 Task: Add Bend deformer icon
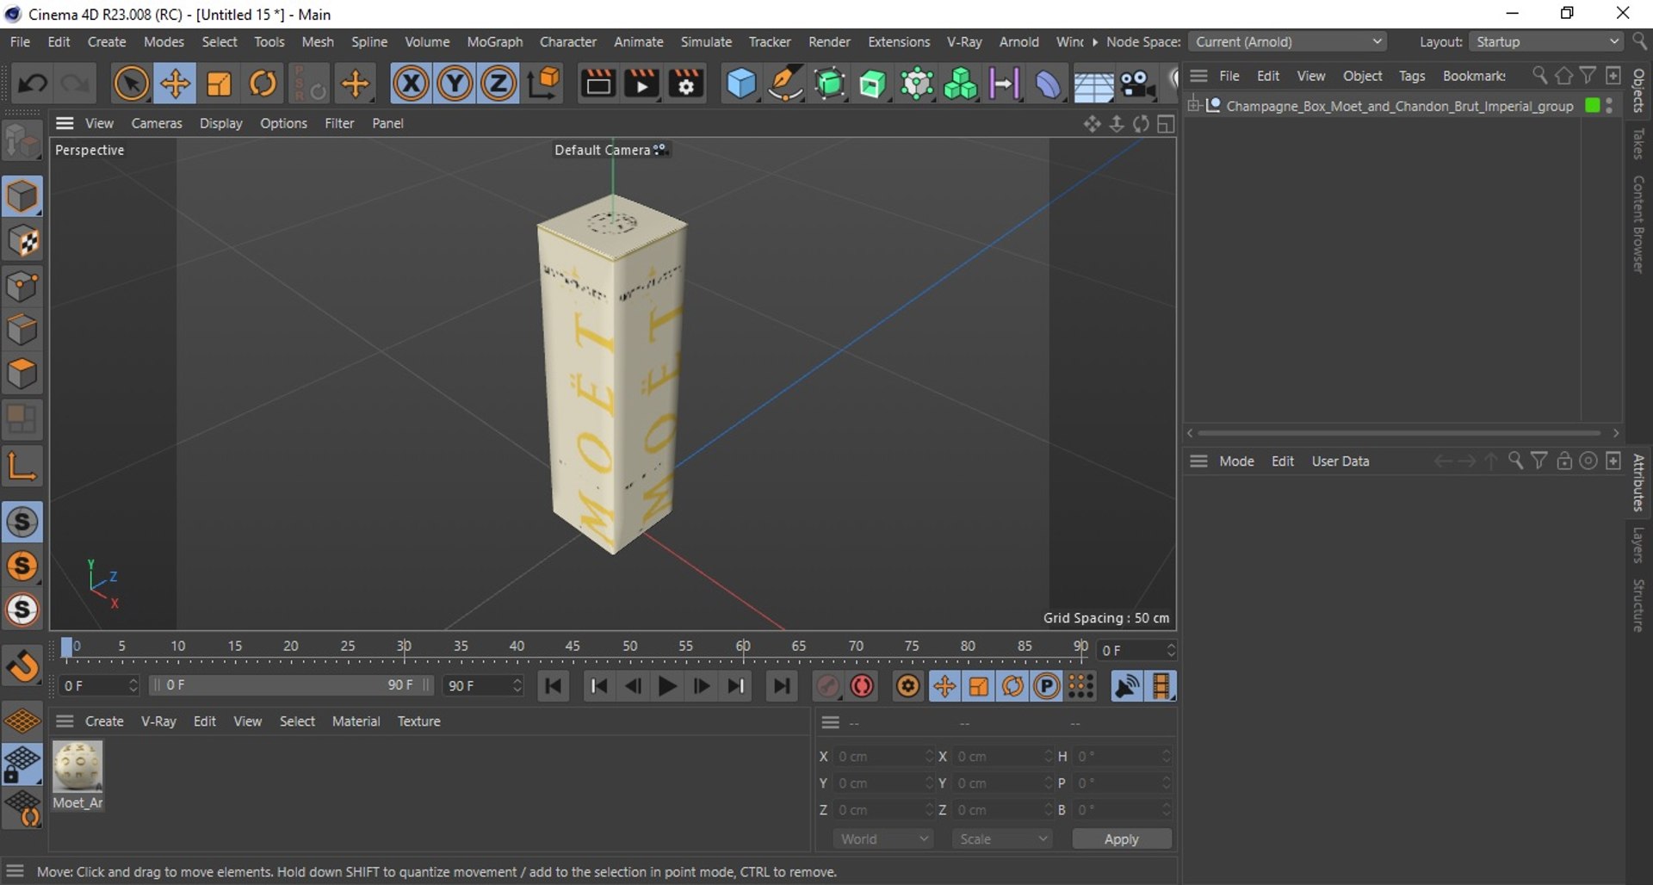click(x=1048, y=84)
